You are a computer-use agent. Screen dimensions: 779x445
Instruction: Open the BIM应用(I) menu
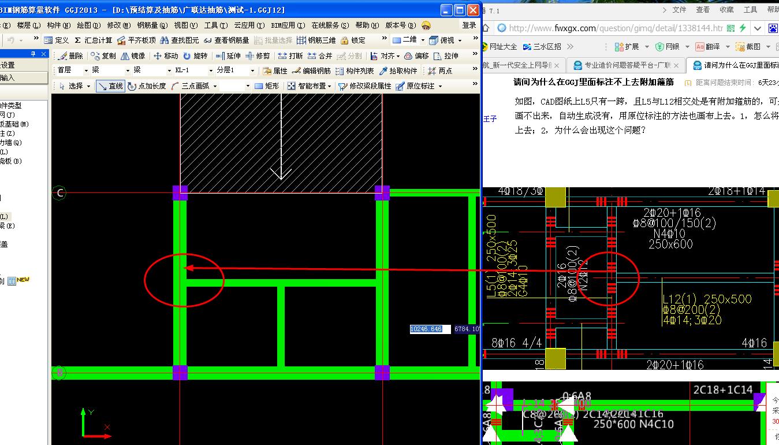coord(287,25)
